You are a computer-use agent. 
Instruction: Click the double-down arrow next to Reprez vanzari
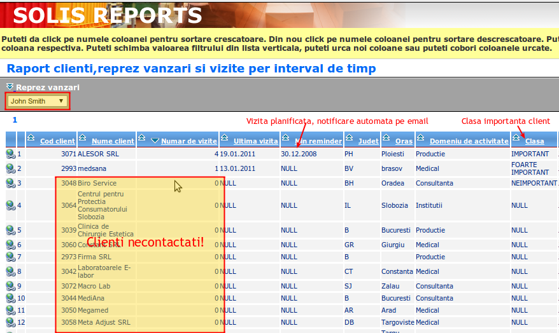coord(10,86)
